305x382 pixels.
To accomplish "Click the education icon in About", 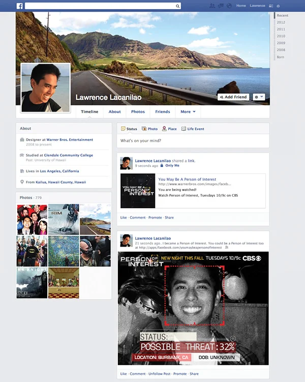I will pyautogui.click(x=22, y=155).
